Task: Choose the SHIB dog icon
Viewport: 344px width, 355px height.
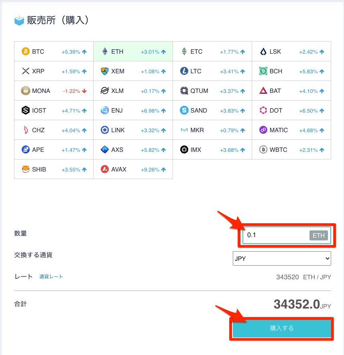Action: [26, 169]
